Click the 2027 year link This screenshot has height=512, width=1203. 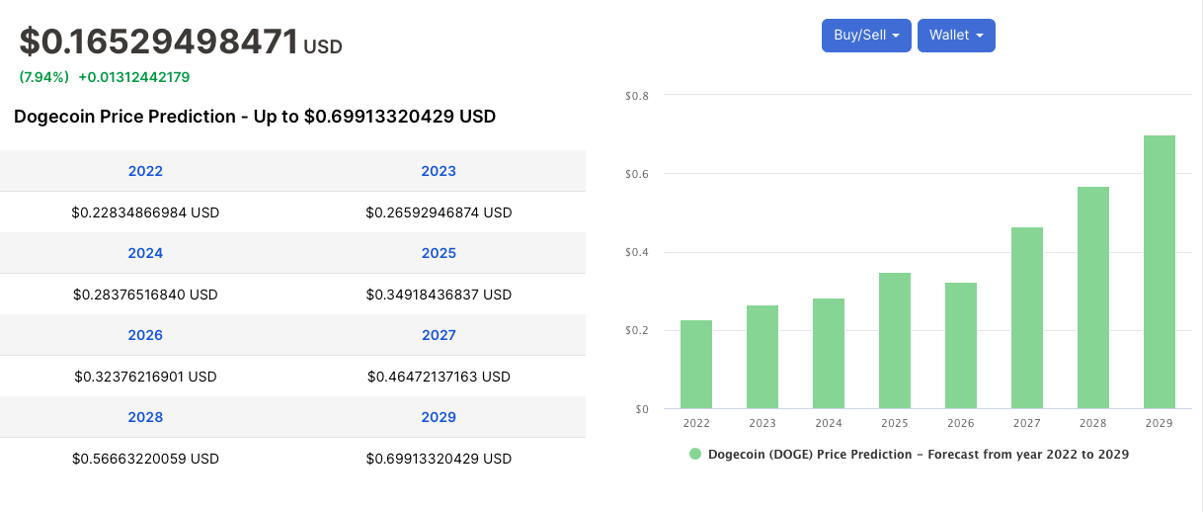coord(439,335)
